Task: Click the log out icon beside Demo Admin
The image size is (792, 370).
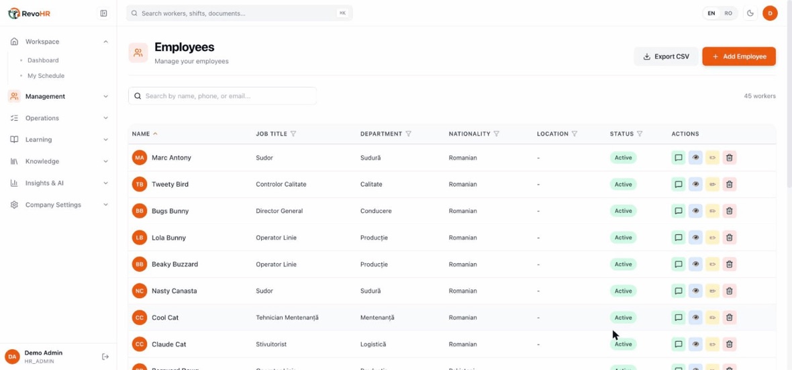Action: [105, 357]
